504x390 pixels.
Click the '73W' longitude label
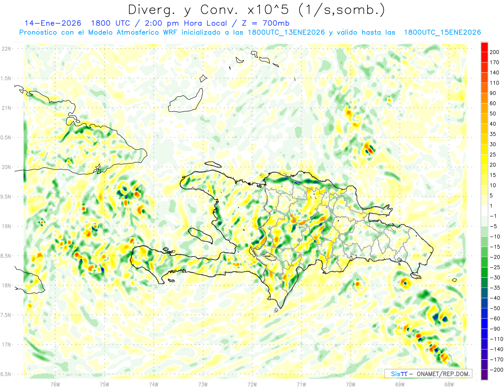click(x=203, y=384)
